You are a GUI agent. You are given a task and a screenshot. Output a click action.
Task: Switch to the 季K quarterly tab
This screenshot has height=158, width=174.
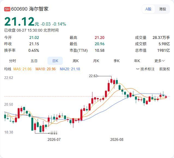point(116,61)
